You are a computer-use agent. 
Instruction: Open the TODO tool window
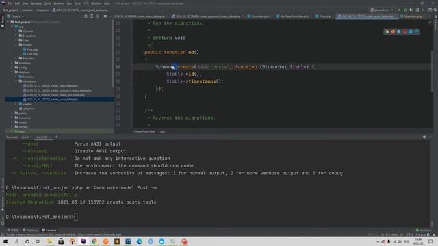tap(12, 230)
